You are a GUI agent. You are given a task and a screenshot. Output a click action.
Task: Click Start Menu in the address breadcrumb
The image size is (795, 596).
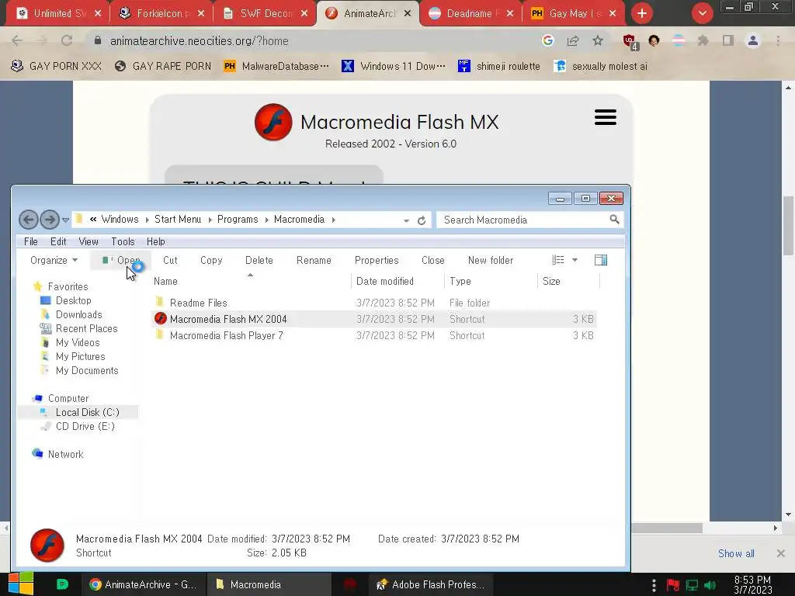(178, 220)
